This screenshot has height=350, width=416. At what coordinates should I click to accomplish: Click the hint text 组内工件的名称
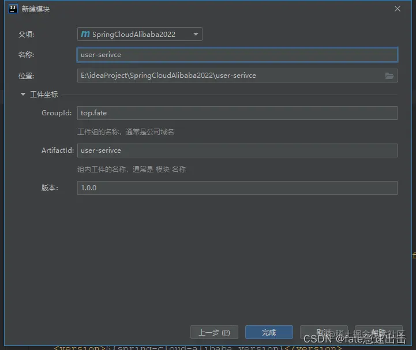click(x=102, y=169)
